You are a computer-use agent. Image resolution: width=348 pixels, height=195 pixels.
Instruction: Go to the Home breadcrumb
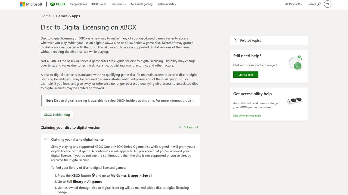pos(45,16)
